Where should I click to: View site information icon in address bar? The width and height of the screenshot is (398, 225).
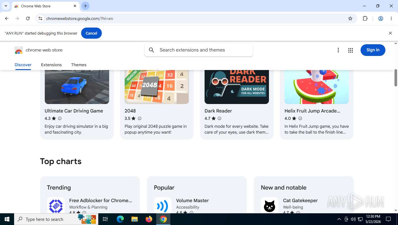coord(40,18)
